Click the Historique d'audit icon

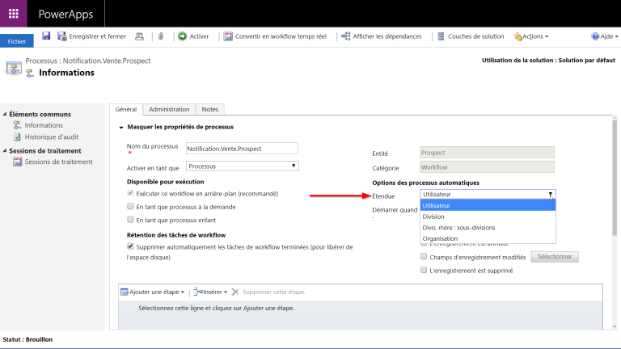17,137
